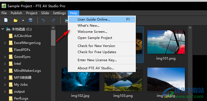Click the AJCArchive folder icon

tap(11, 36)
